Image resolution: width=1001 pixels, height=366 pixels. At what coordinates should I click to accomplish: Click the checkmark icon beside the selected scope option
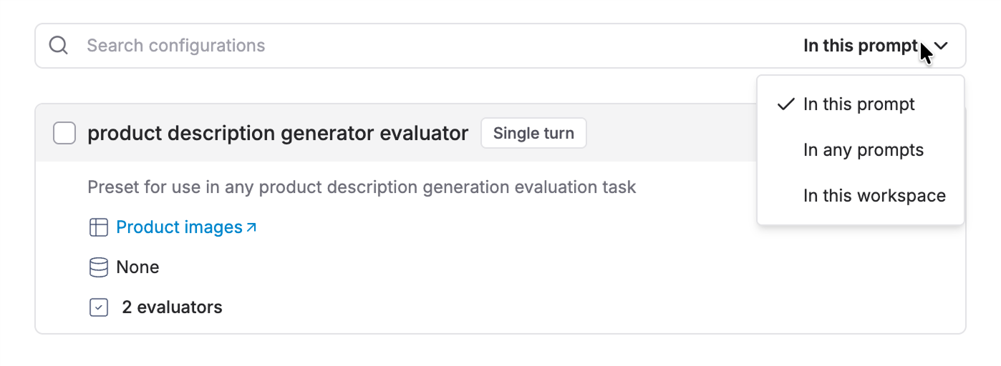pyautogui.click(x=785, y=104)
